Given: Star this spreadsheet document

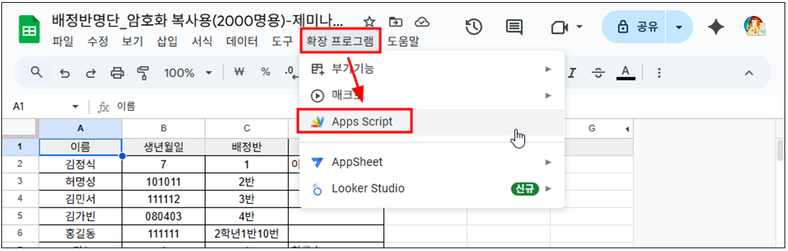Looking at the screenshot, I should 369,21.
